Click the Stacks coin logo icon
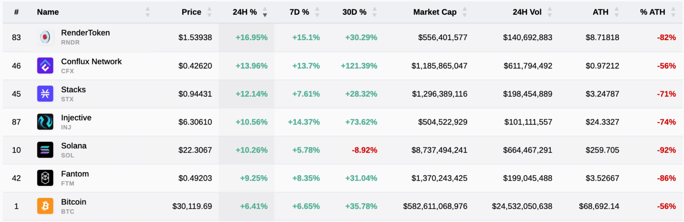The height and width of the screenshot is (222, 684). point(45,94)
